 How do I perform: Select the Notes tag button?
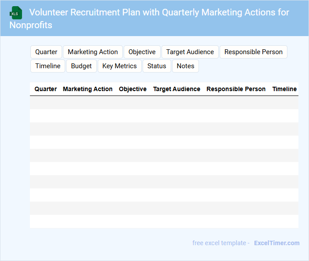point(185,66)
